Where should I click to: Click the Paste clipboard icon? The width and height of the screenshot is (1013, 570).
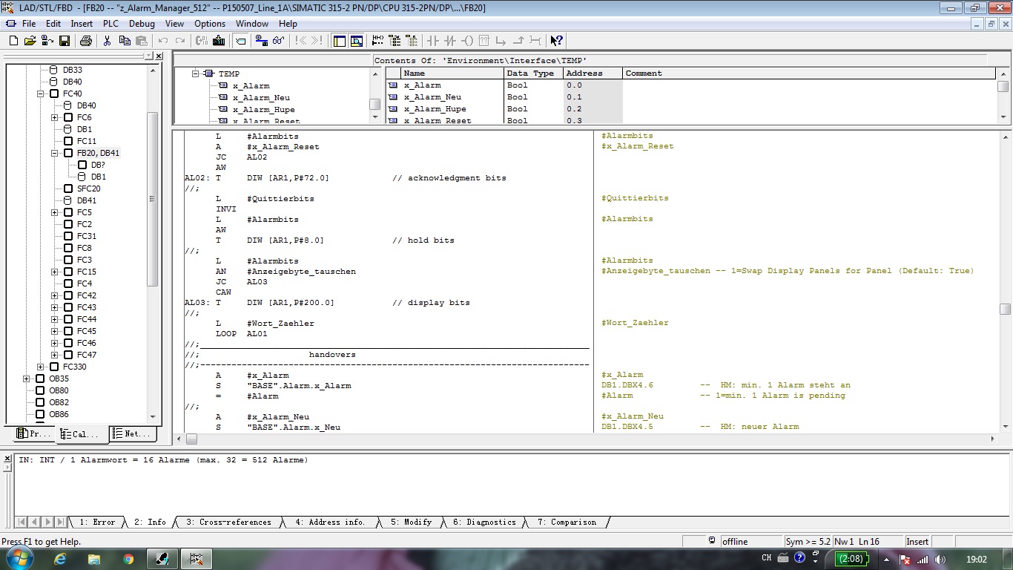pos(141,41)
